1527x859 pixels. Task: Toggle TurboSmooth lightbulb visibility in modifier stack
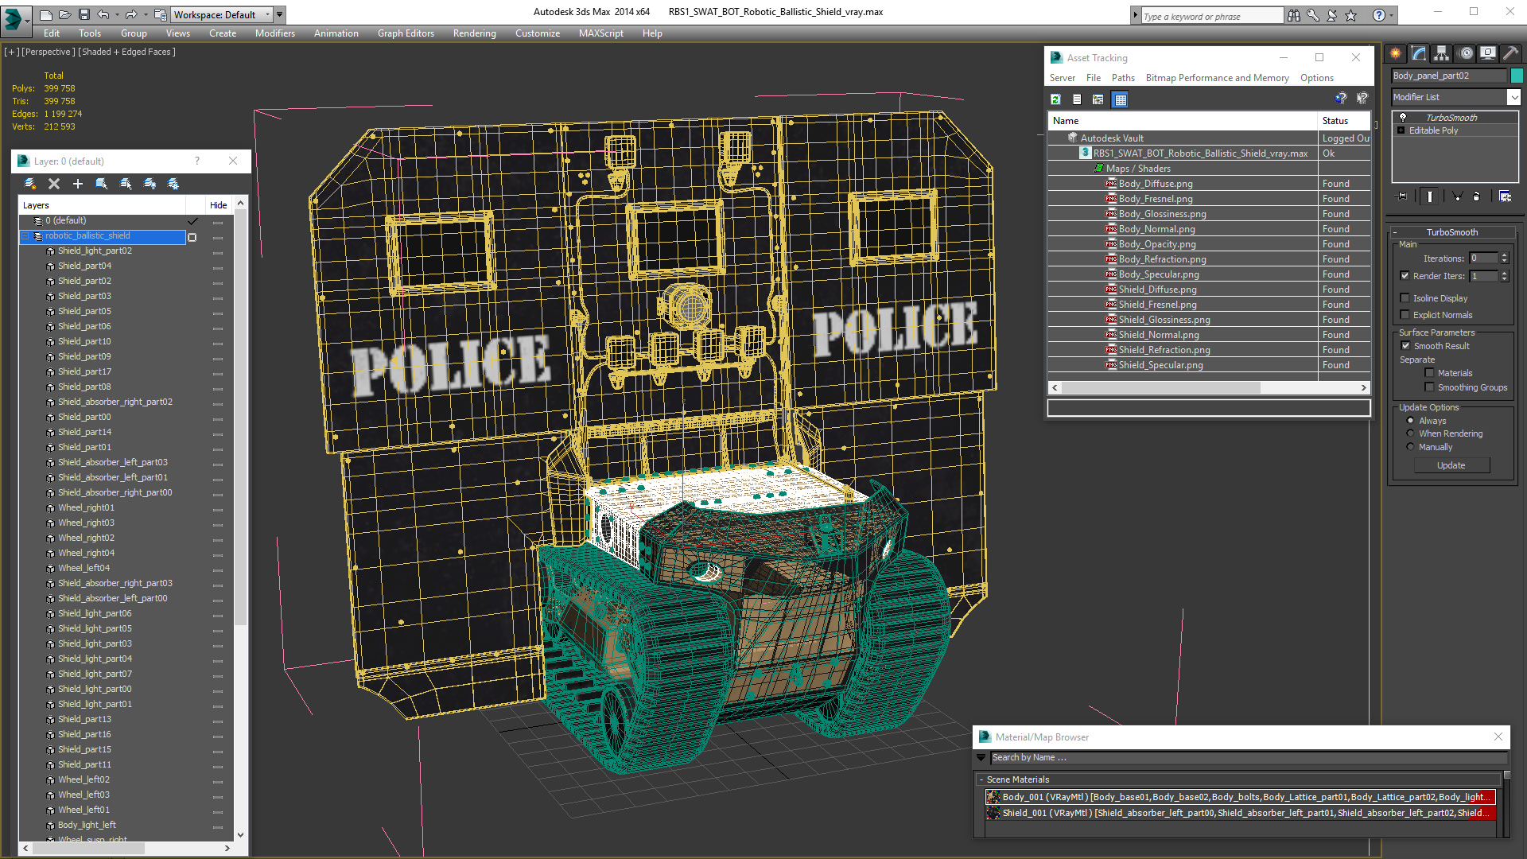1403,118
